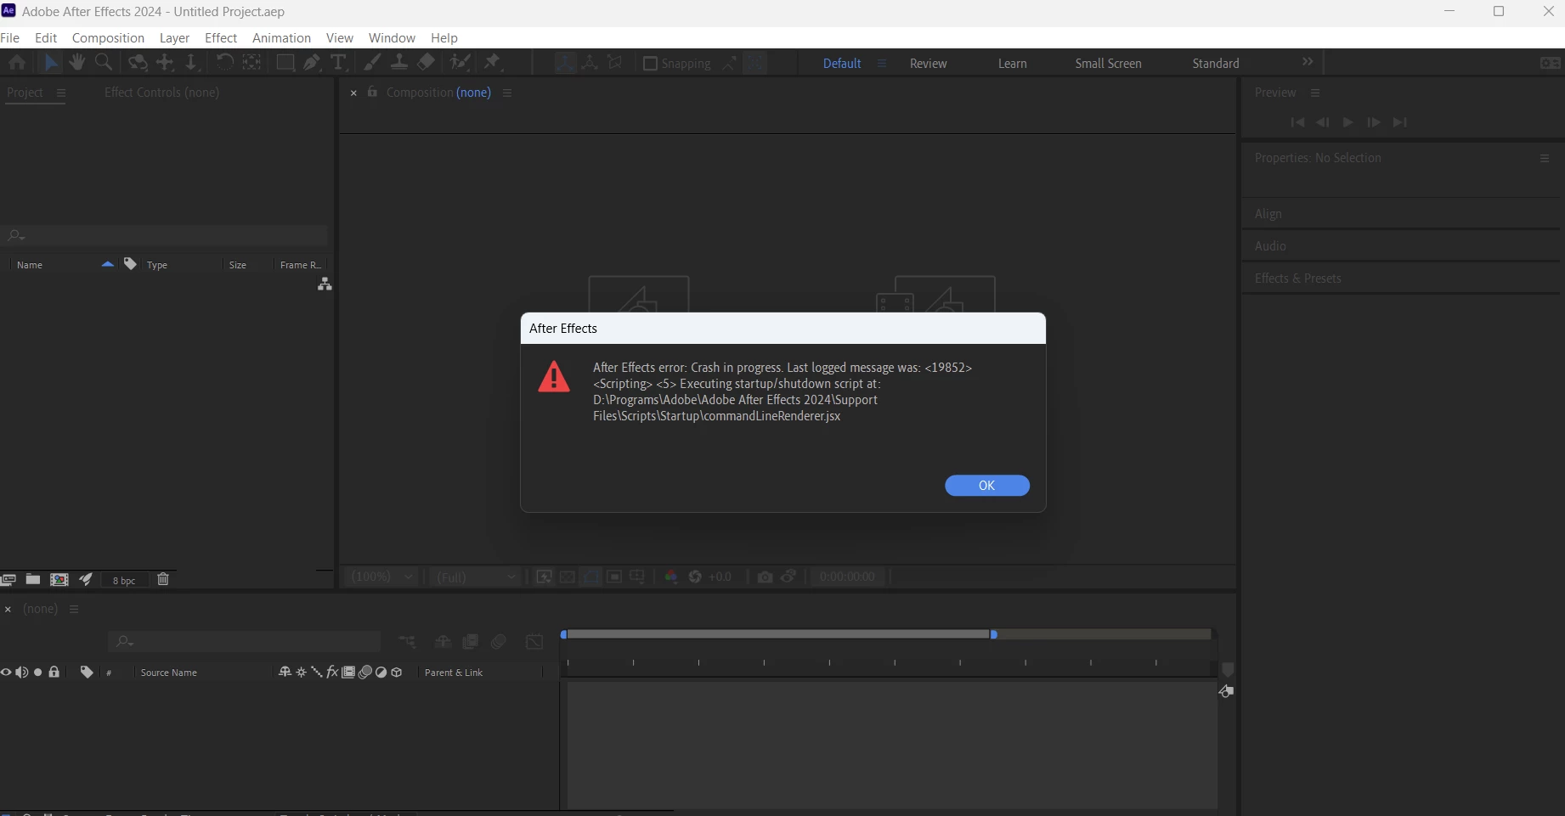Select the Pan camera tool
Screen dimensions: 1565x816
pyautogui.click(x=165, y=63)
